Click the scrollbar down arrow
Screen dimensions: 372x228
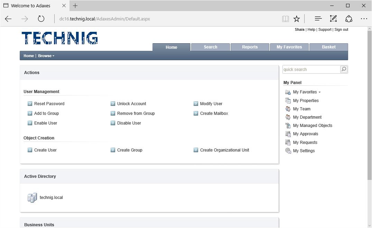click(369, 225)
